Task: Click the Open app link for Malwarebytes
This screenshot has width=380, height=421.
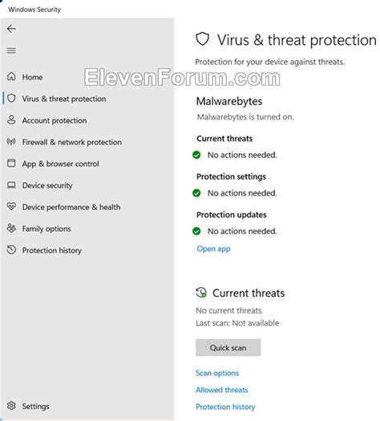Action: click(213, 249)
